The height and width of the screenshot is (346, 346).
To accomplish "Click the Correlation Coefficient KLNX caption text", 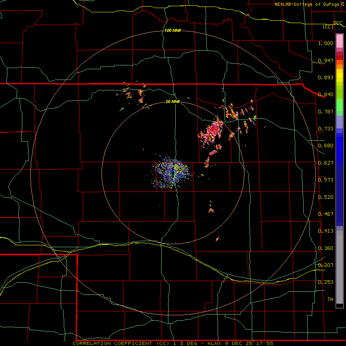I will [173, 343].
